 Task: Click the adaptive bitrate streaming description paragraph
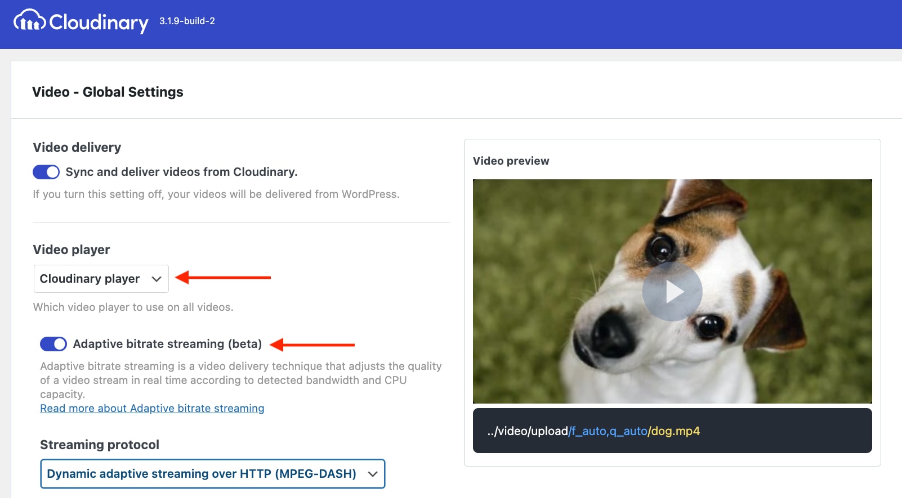[241, 380]
